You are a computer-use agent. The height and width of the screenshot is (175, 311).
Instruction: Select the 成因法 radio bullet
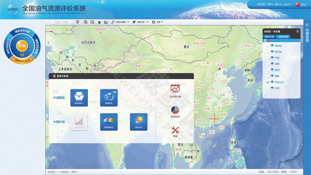click(x=54, y=98)
